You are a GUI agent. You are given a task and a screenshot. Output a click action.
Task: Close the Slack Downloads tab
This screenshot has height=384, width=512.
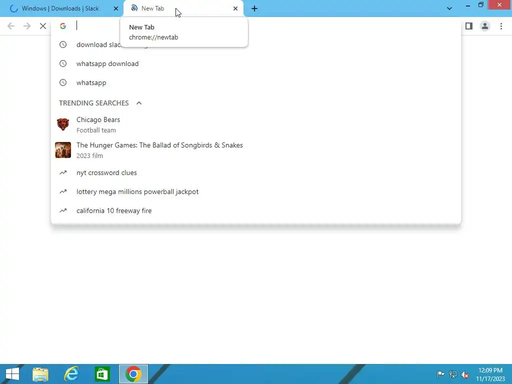(x=116, y=8)
